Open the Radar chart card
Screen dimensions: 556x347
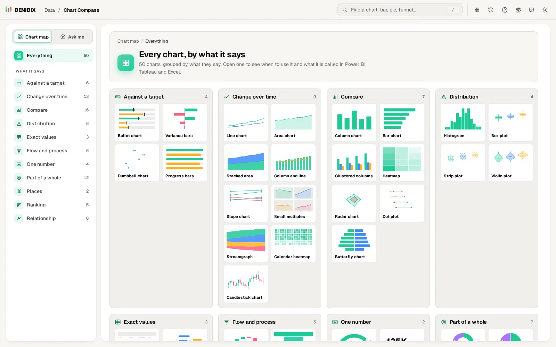click(x=354, y=203)
